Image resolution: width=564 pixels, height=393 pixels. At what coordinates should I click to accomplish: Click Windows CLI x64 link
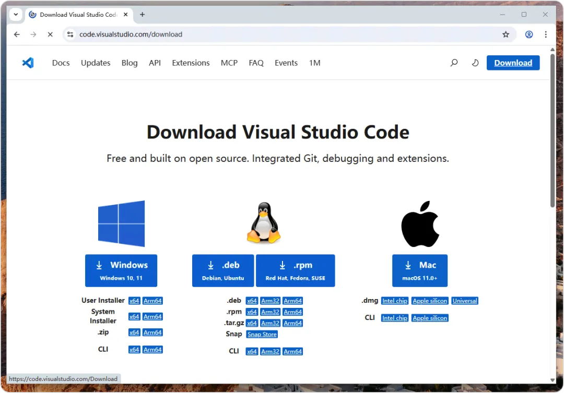134,350
